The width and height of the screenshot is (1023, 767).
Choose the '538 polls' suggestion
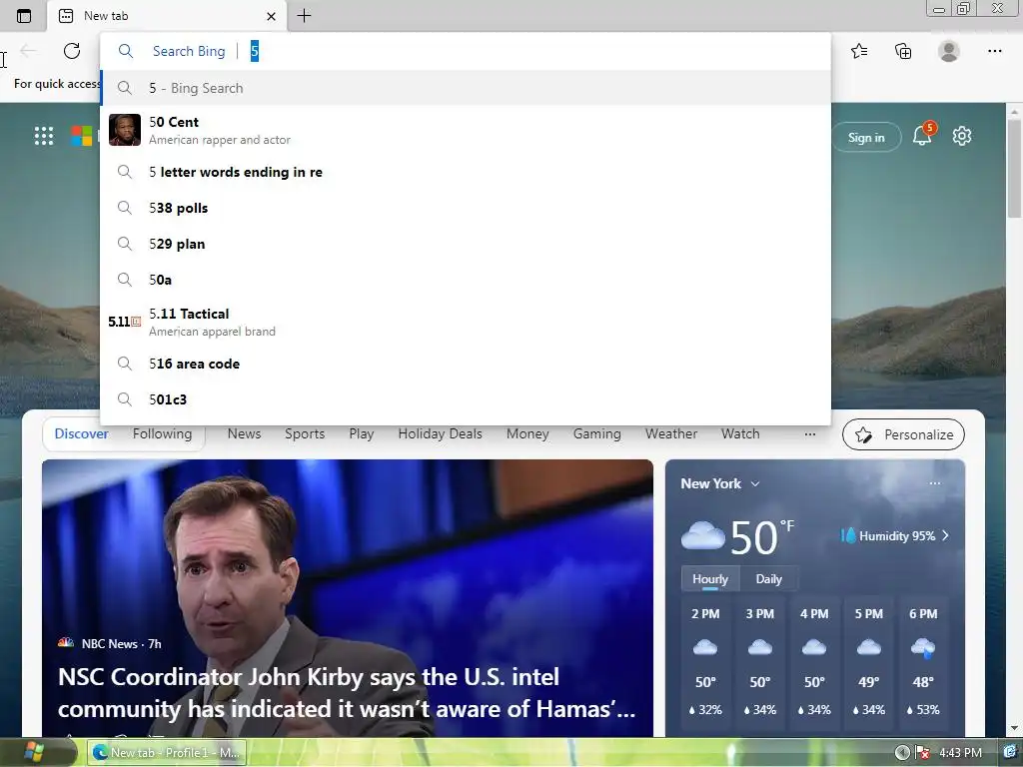pyautogui.click(x=466, y=208)
